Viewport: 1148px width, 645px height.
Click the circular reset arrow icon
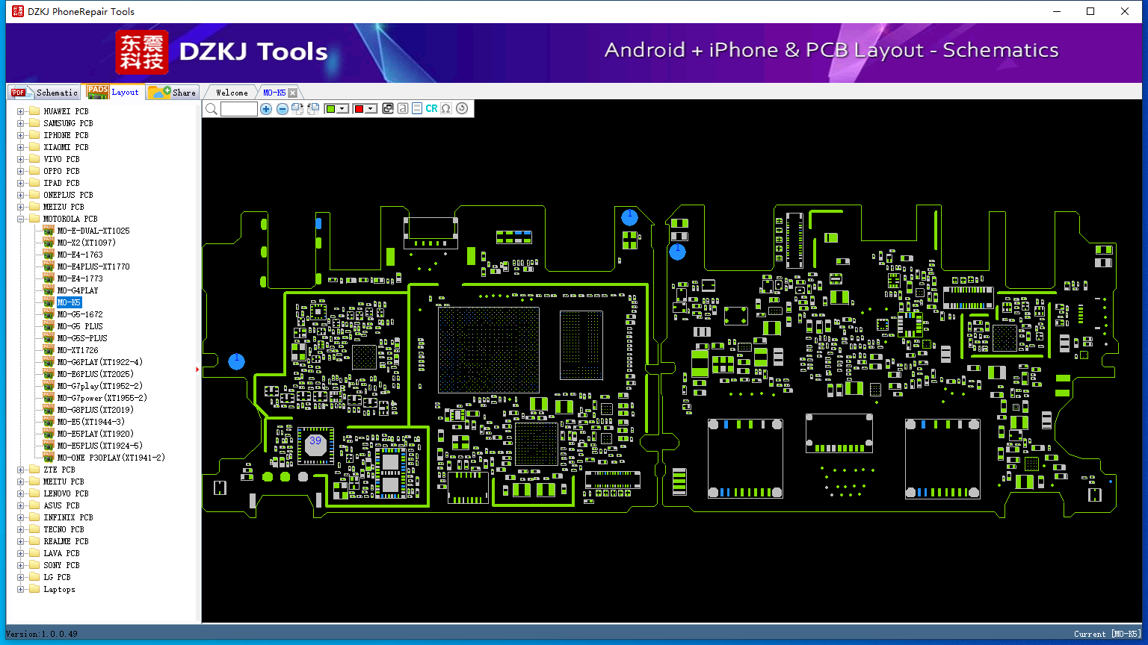point(462,108)
